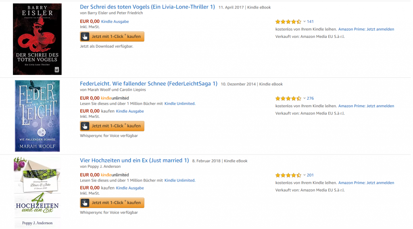Viewport: 413px width, 229px height.
Task: Open FederLeicht. Wie fallender Schnee title link
Action: point(148,84)
